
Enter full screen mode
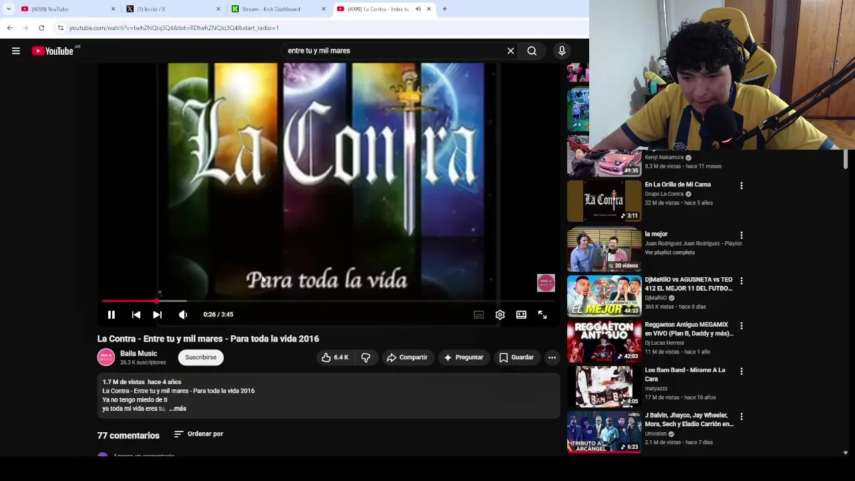point(542,315)
